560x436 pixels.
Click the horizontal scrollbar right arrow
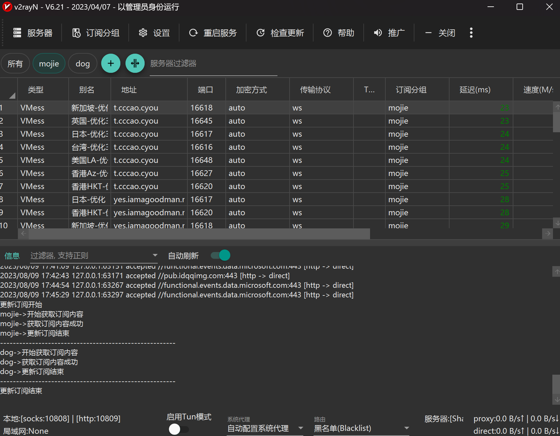[548, 233]
